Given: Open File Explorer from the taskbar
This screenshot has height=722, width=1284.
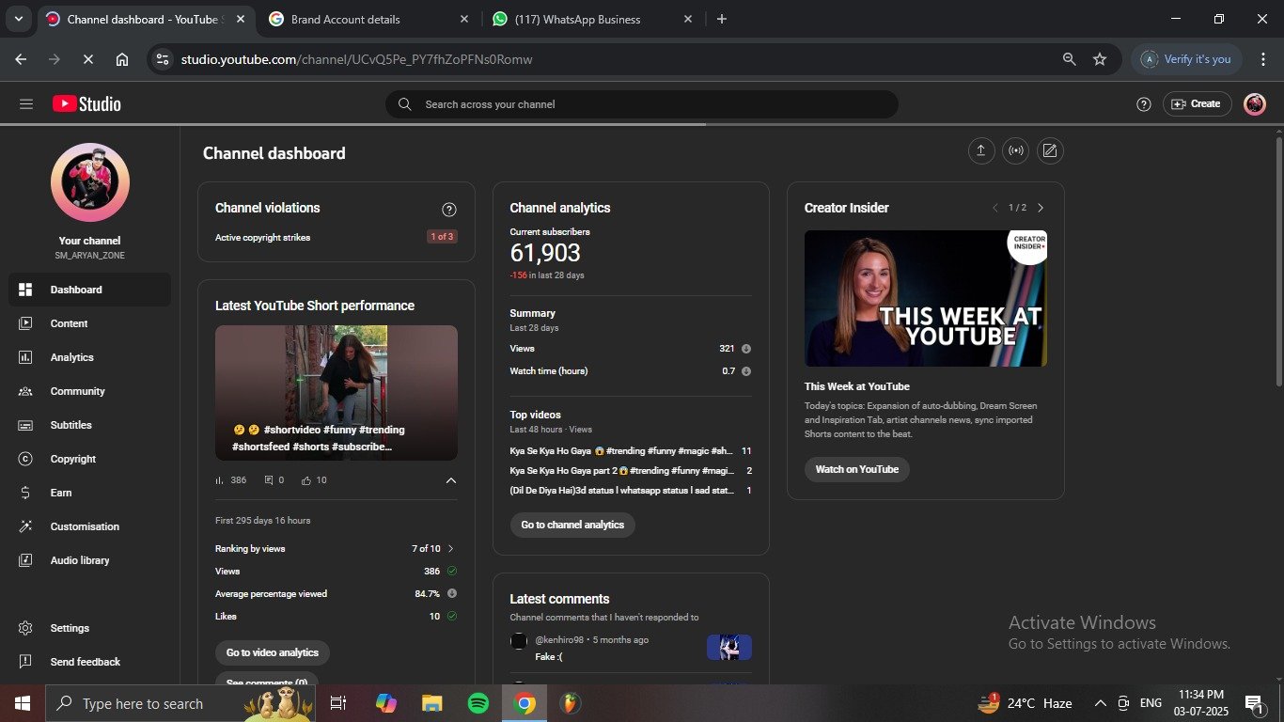Looking at the screenshot, I should 432,703.
